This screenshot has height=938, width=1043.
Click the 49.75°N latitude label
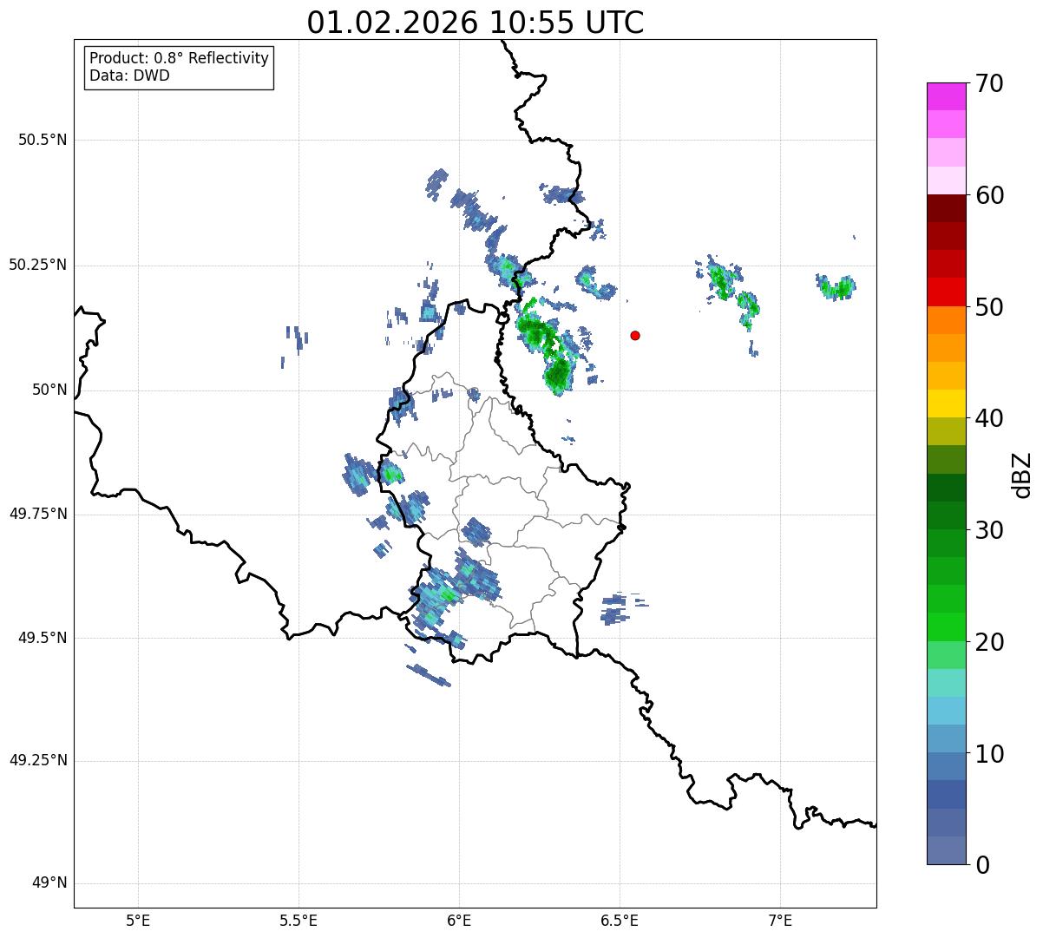point(38,514)
